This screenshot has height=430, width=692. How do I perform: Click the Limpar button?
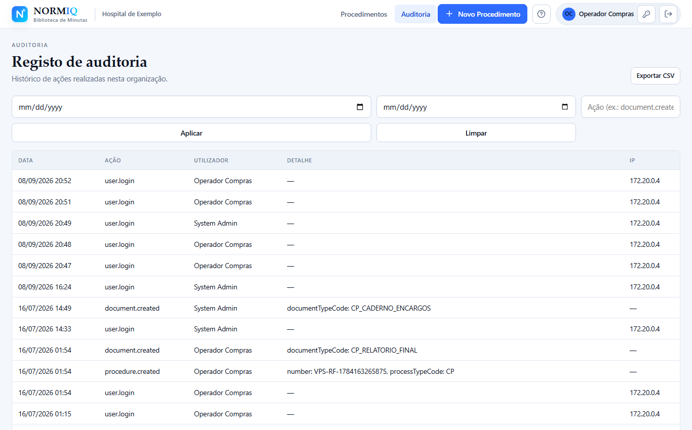(476, 133)
